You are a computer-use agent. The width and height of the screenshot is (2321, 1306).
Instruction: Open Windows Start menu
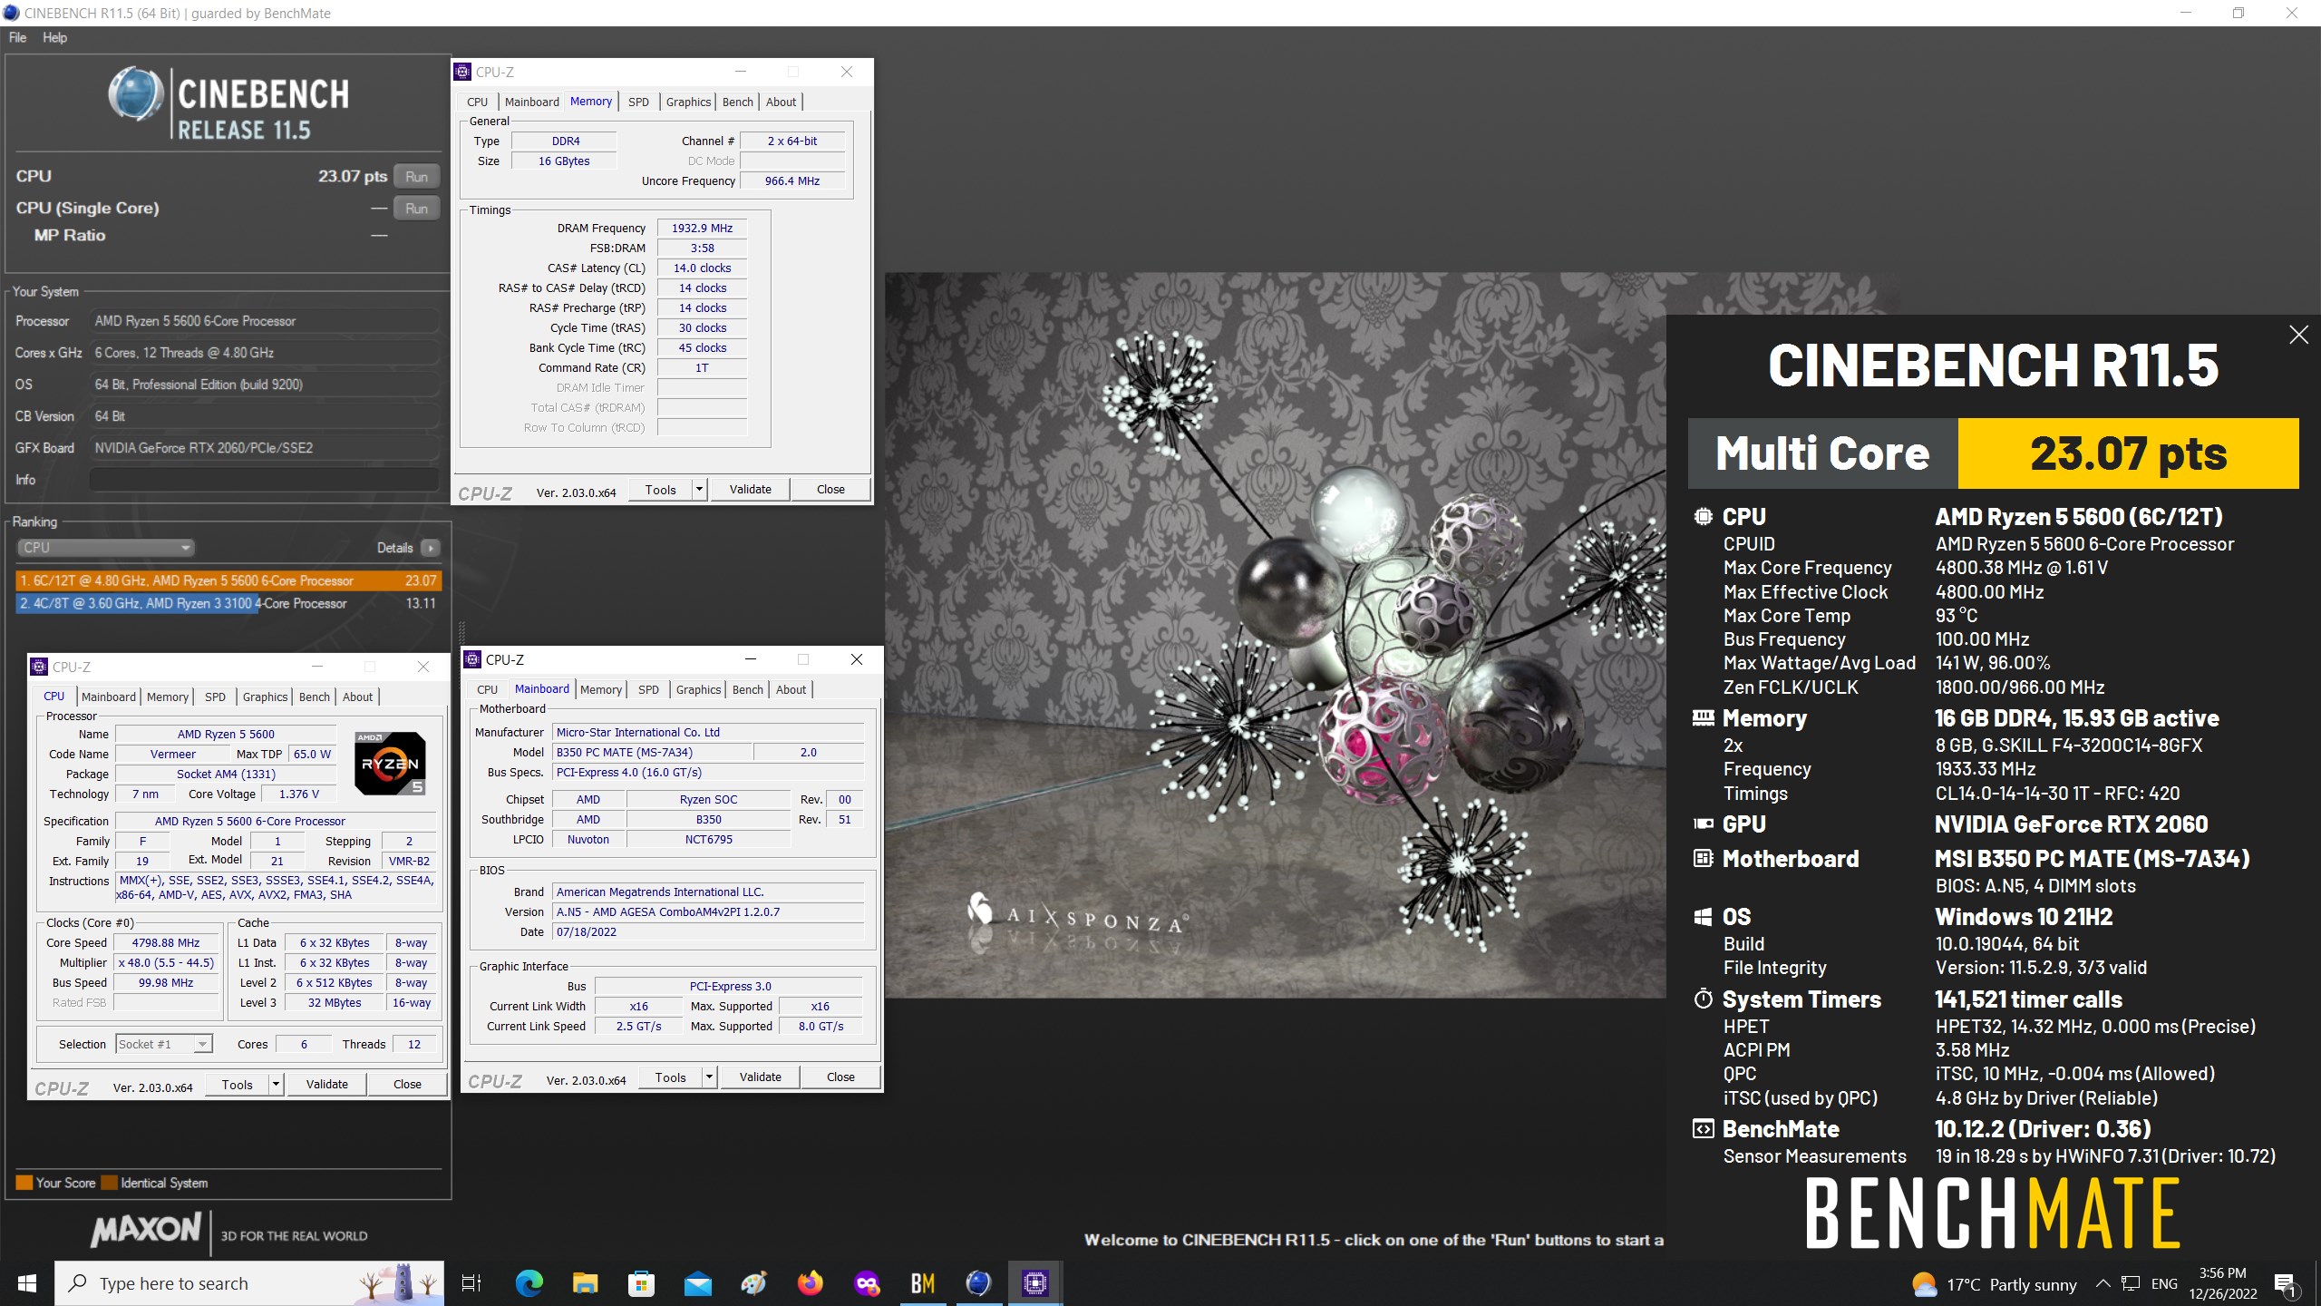pyautogui.click(x=26, y=1283)
